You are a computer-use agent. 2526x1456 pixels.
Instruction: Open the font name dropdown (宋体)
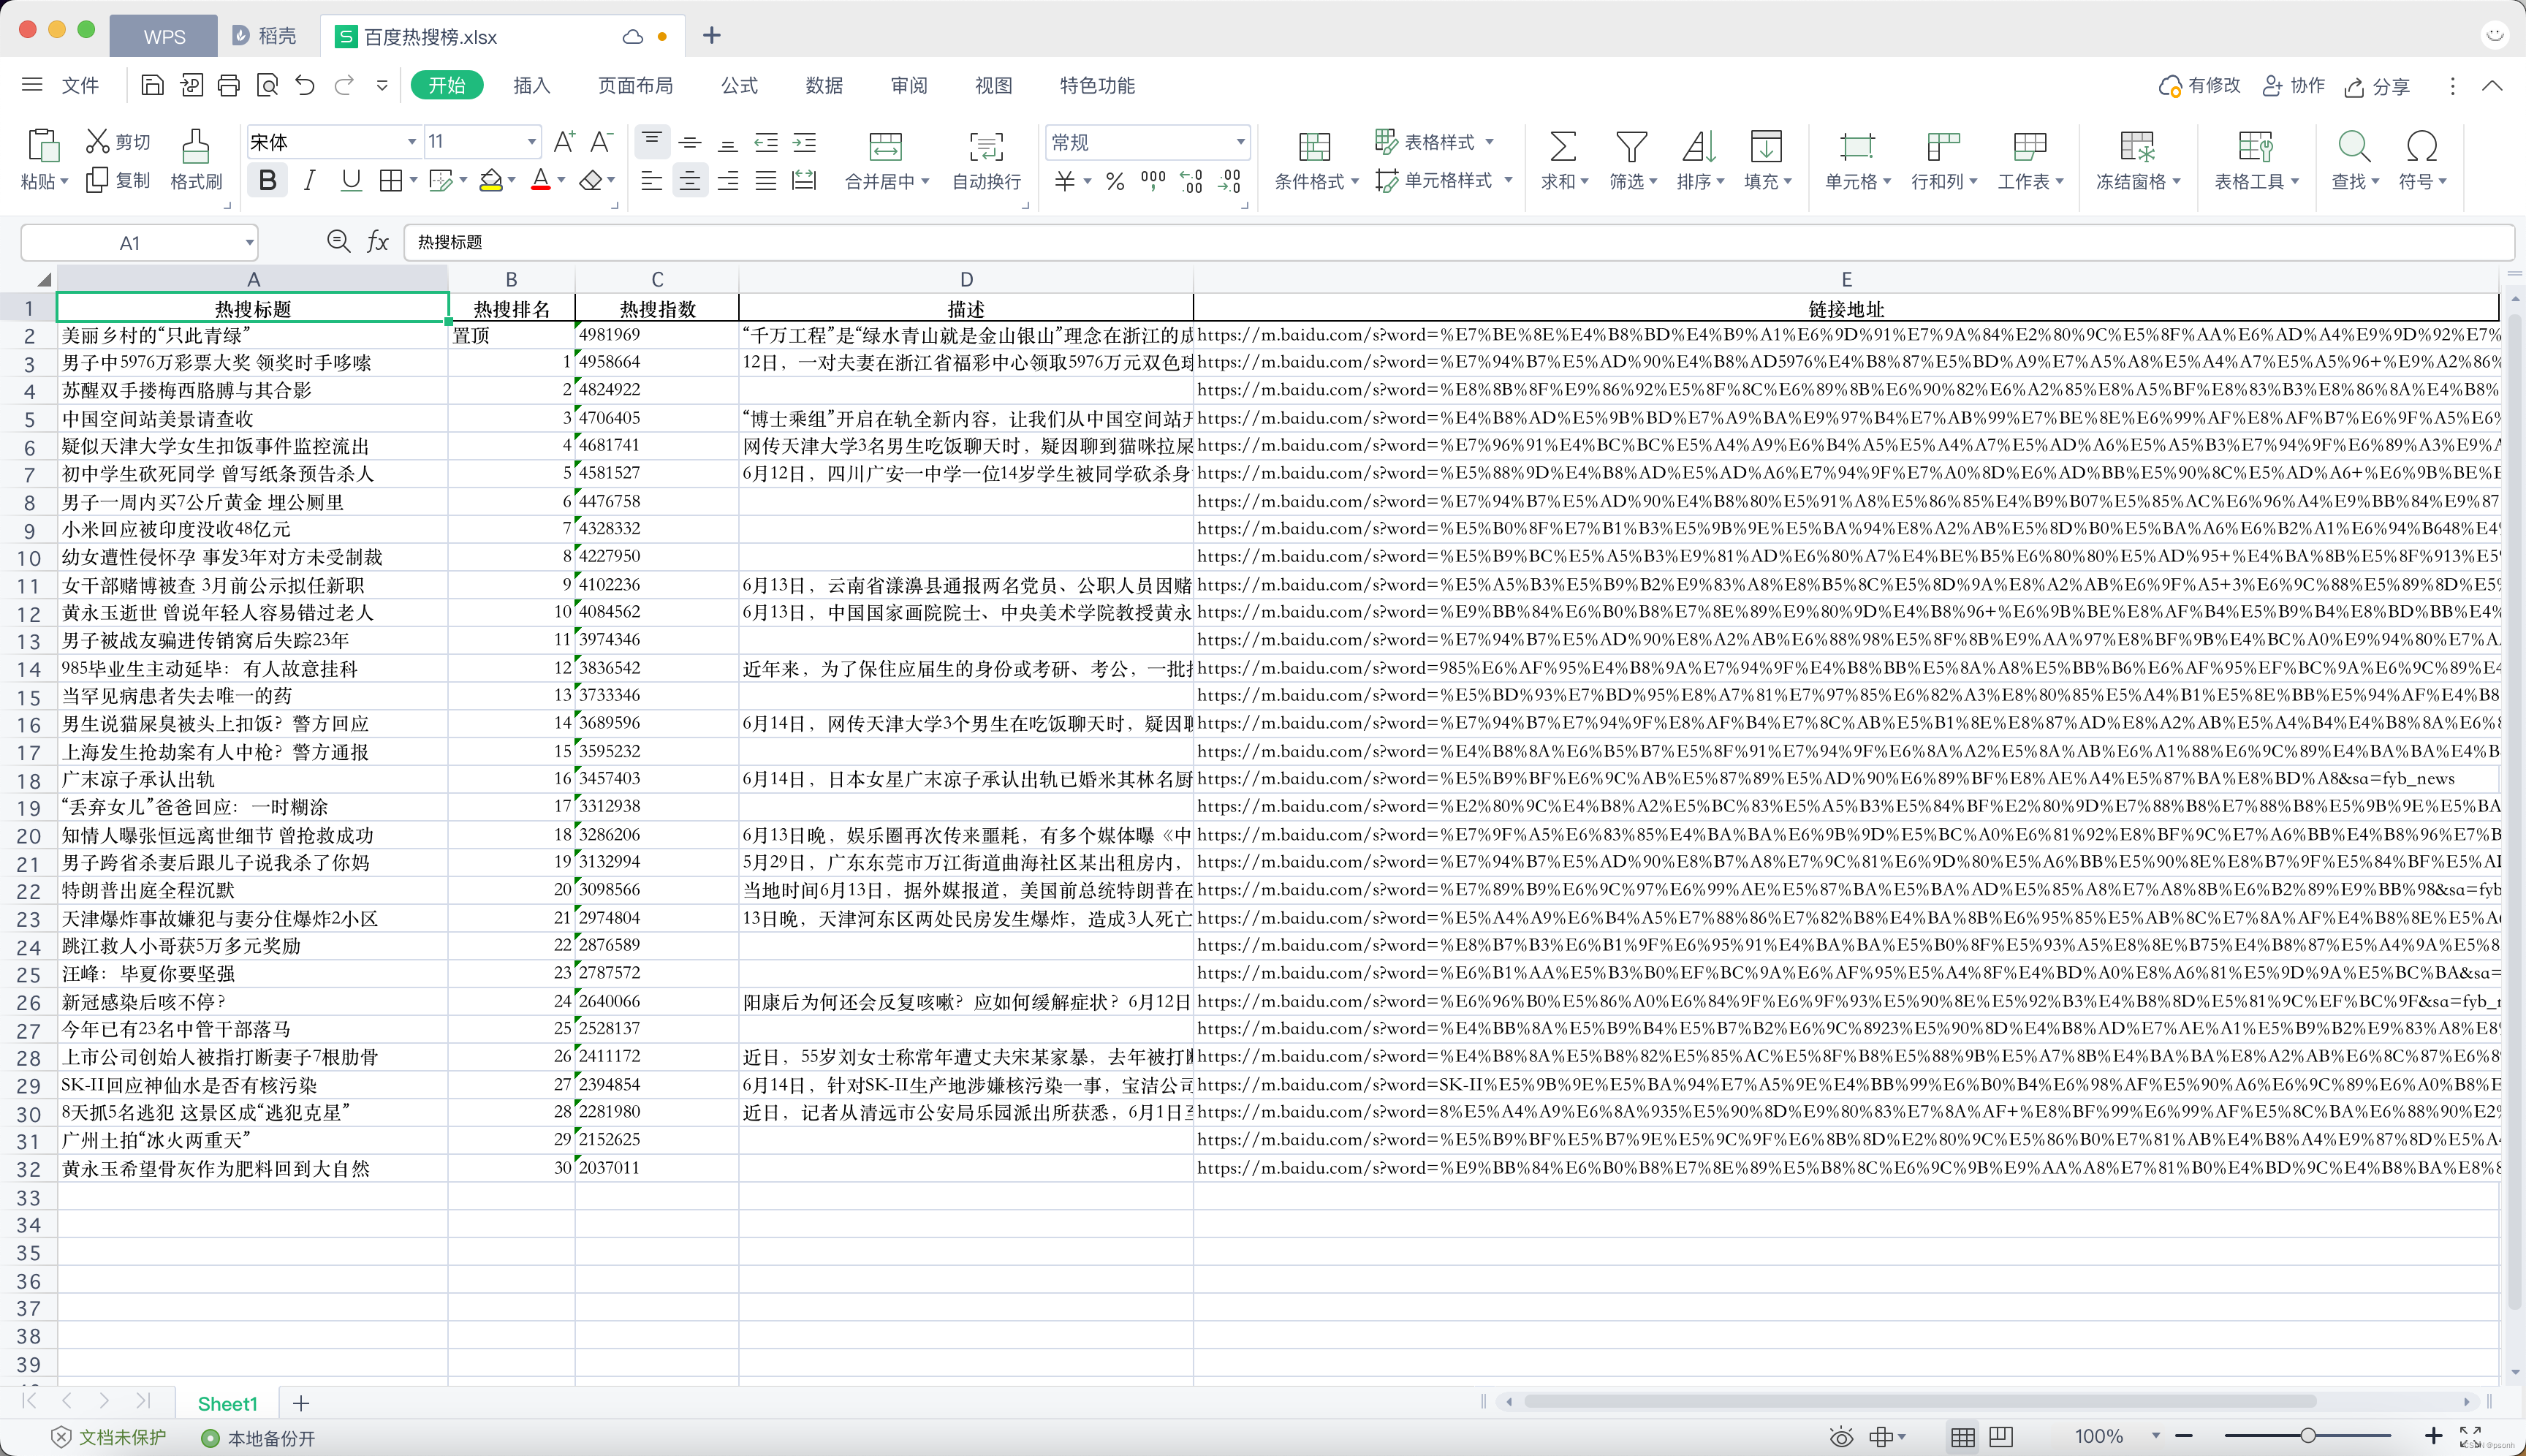point(411,142)
